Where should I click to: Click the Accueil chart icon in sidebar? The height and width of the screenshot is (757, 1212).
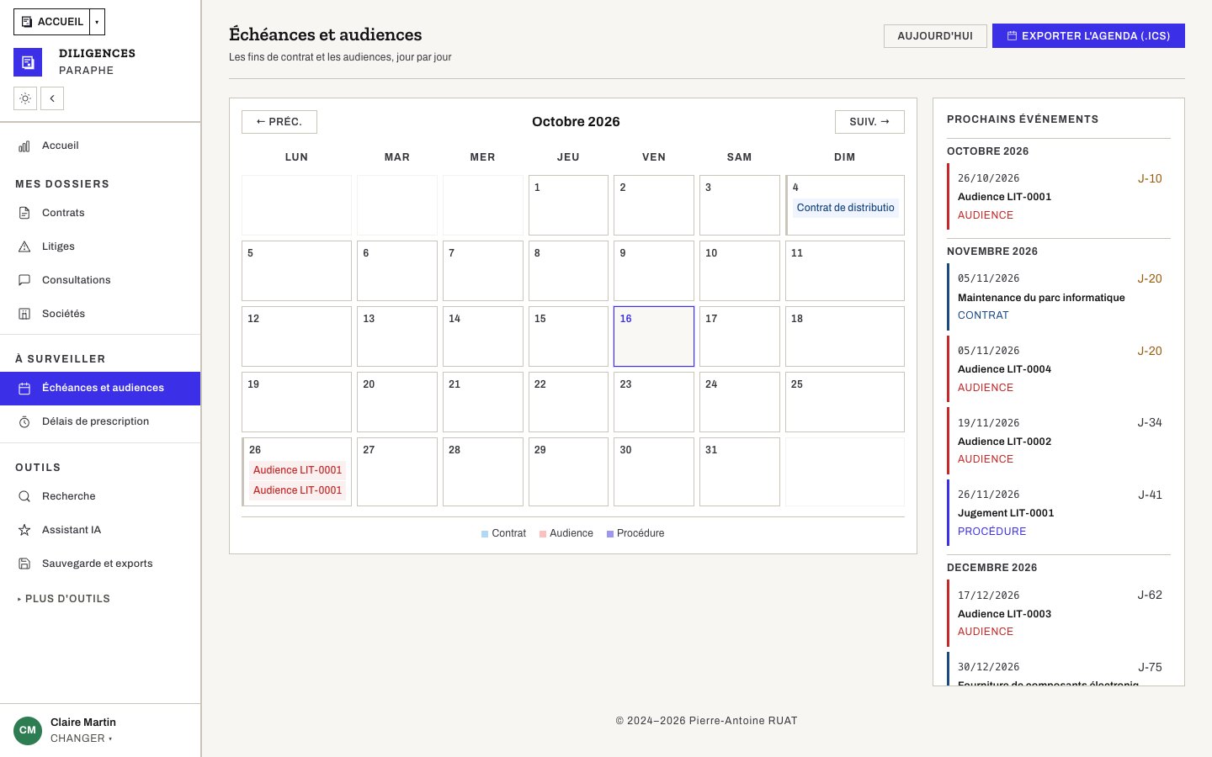pos(24,146)
